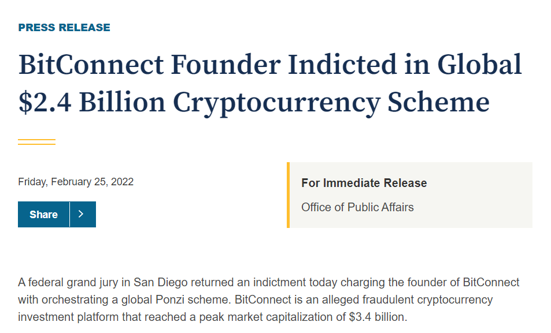Click "$2.4 Billion" in the headline

[x=91, y=102]
